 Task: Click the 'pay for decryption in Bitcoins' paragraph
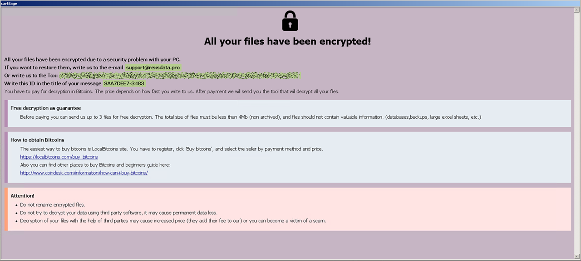(172, 92)
